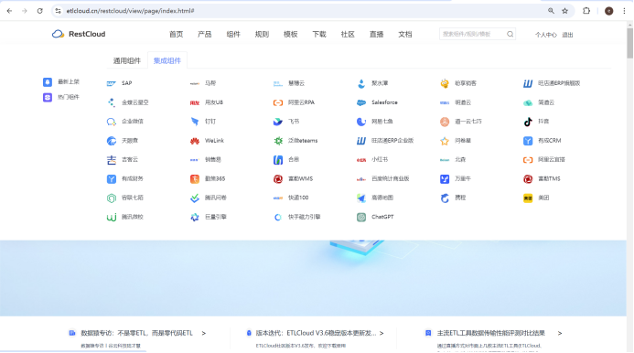Open the ETLCloud V3.6 版本迭代 news link
This screenshot has height=353, width=634.
[316, 333]
